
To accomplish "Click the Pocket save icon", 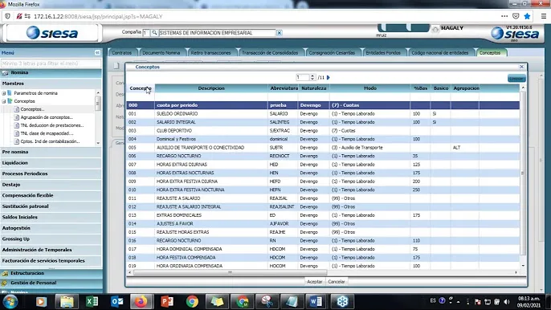I will coord(516,16).
